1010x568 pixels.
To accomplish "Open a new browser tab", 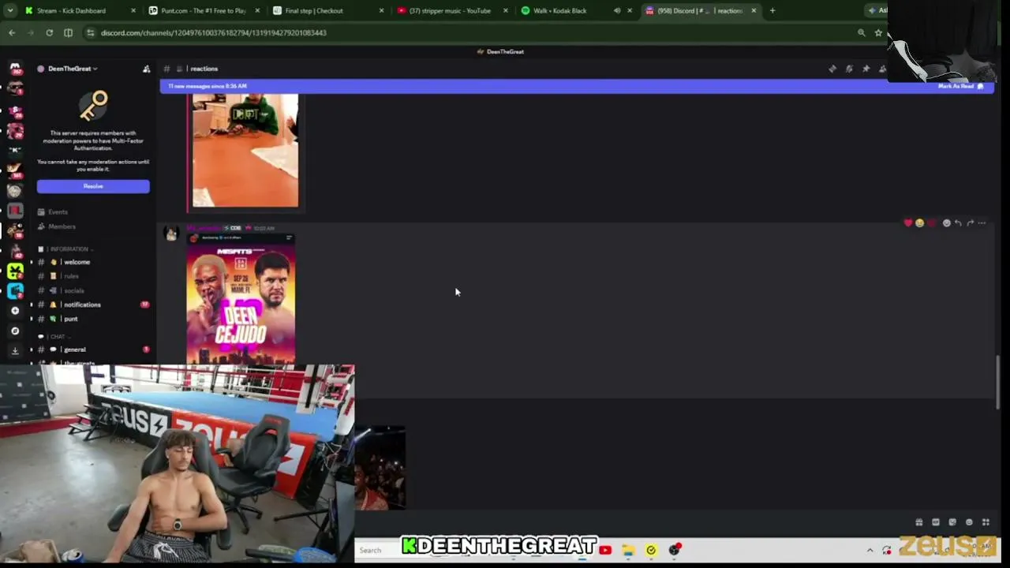I will pos(772,11).
